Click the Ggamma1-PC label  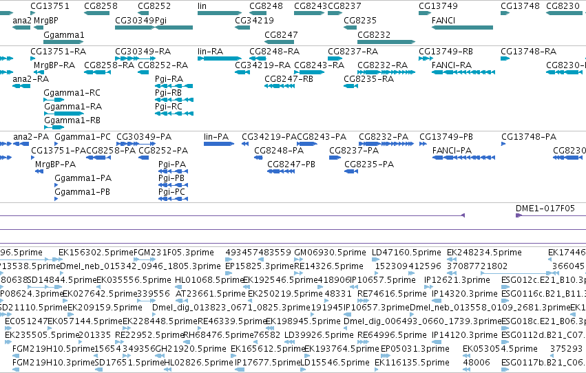(83, 137)
